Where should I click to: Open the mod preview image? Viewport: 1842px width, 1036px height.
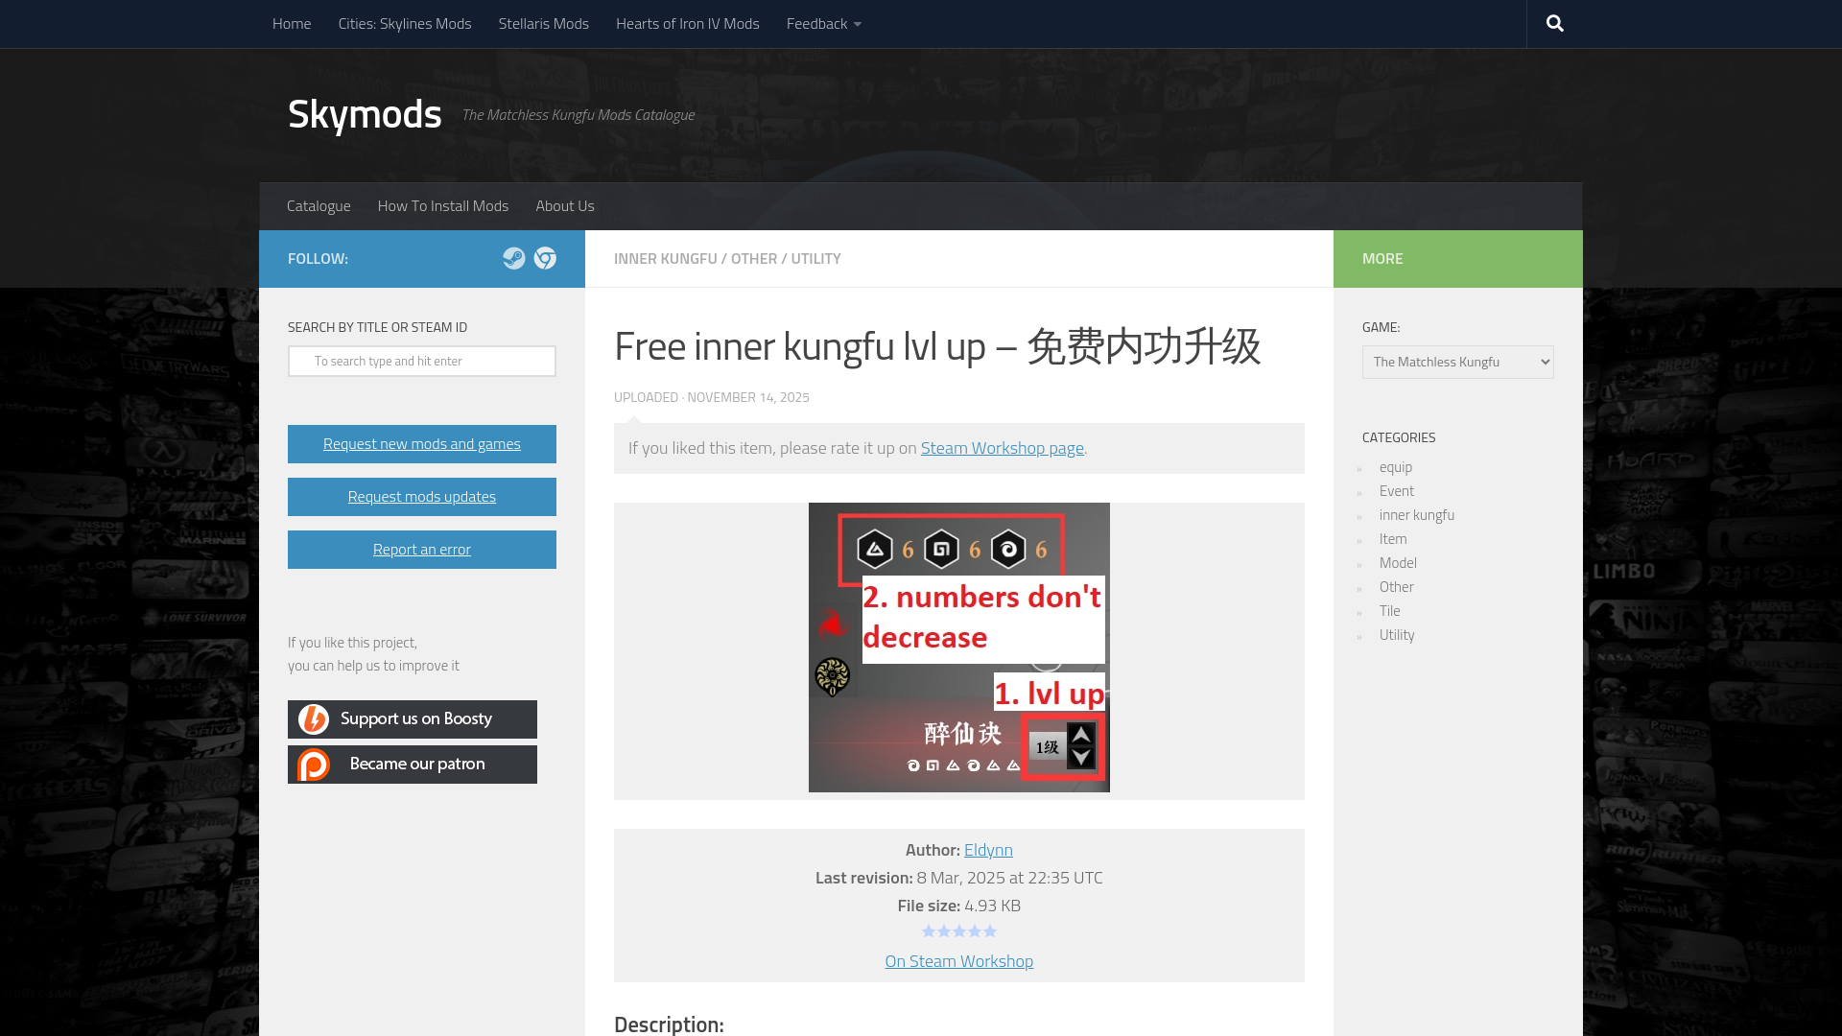point(959,647)
